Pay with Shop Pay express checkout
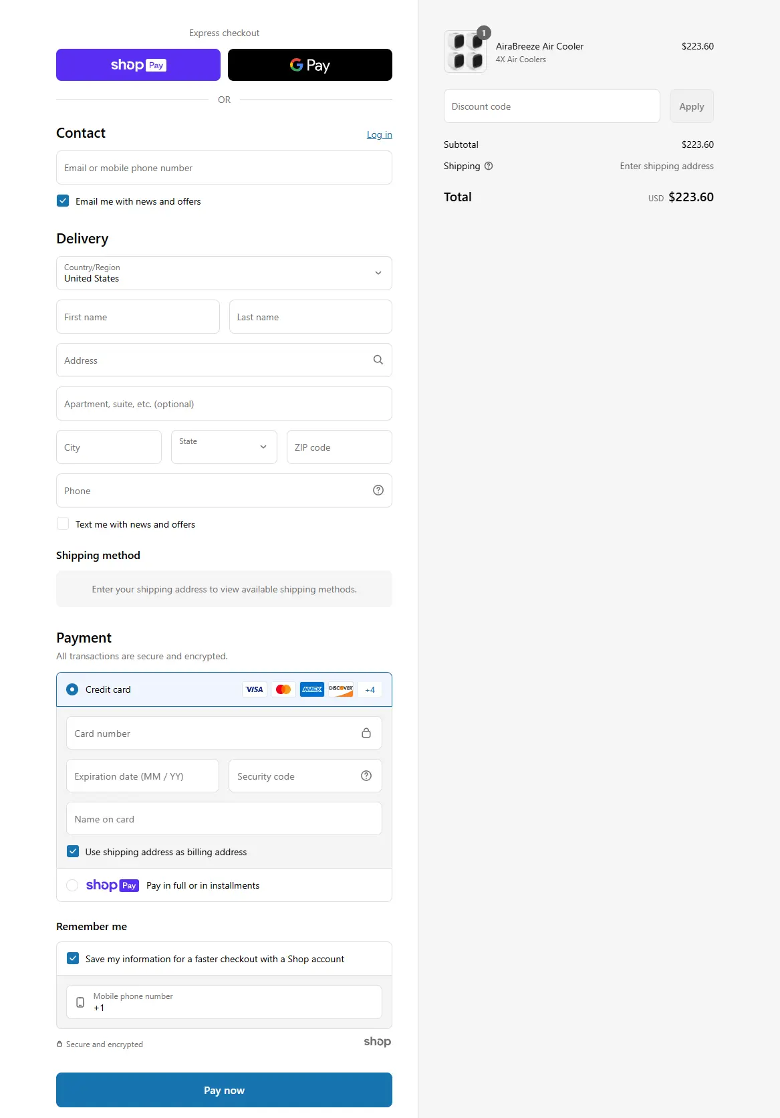 pos(138,65)
